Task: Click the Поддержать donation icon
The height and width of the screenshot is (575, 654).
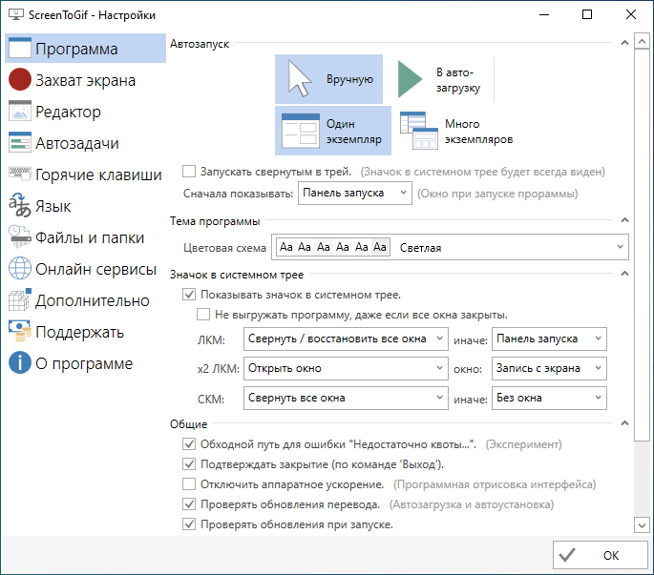Action: coord(20,332)
